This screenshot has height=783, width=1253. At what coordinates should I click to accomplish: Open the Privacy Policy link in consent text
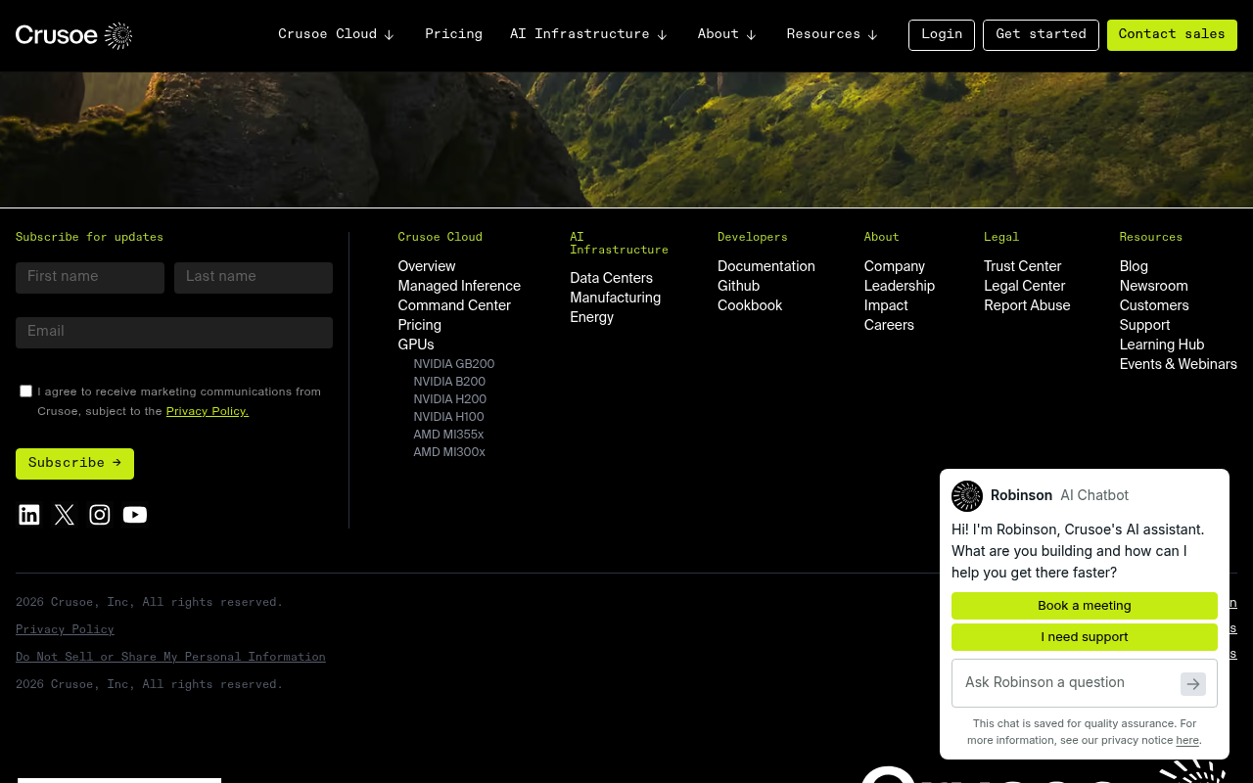tap(208, 412)
